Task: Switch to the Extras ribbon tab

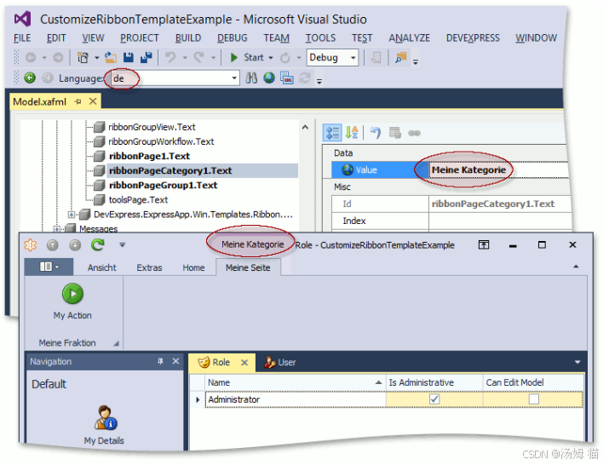Action: click(149, 267)
